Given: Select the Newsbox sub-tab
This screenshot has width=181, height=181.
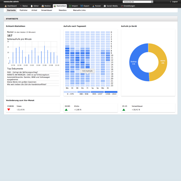Looking at the screenshot, I should [x=63, y=10].
